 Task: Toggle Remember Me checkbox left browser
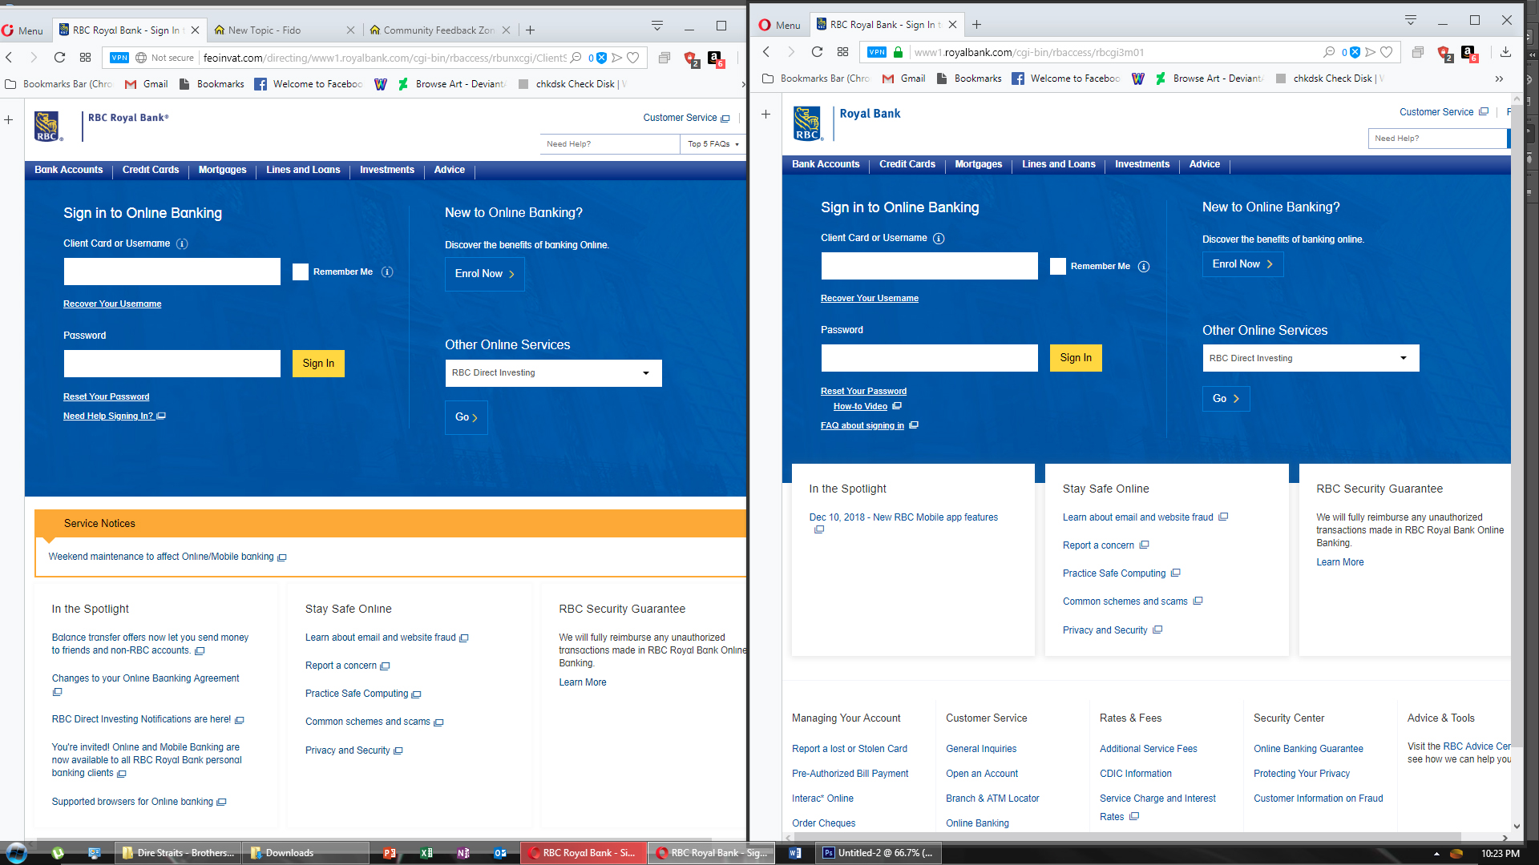pyautogui.click(x=299, y=272)
